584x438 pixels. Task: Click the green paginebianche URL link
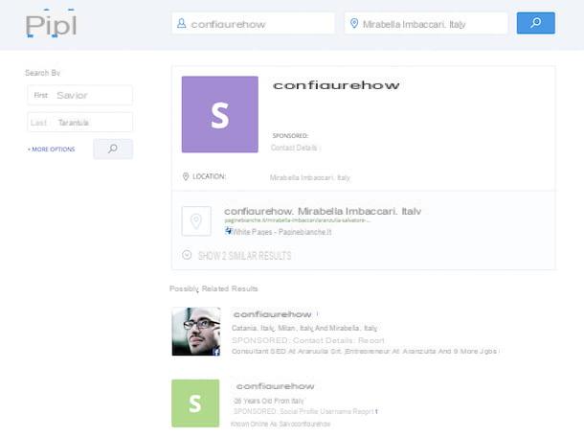pyautogui.click(x=297, y=220)
